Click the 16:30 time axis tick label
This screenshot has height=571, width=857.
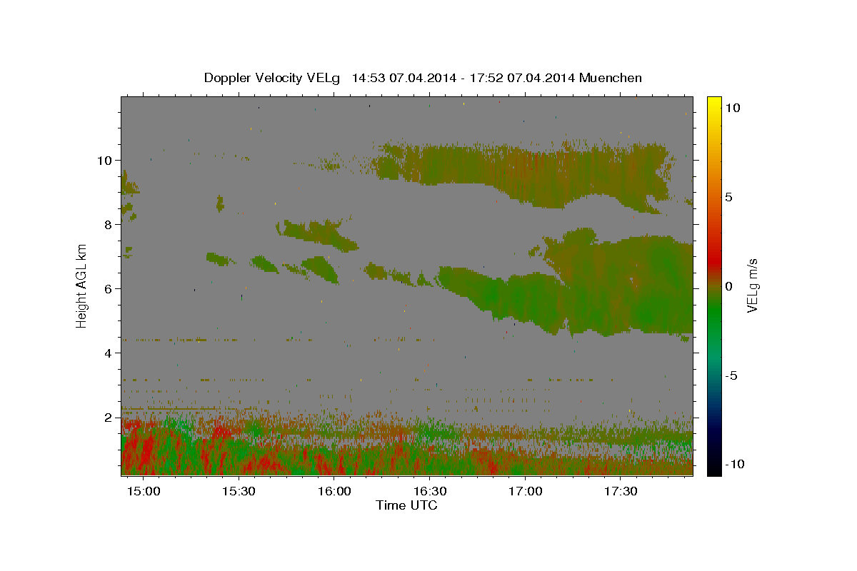(x=430, y=492)
